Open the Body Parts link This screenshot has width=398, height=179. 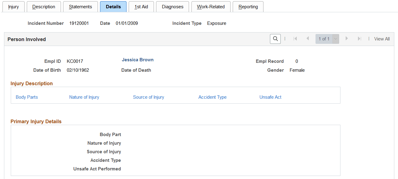click(26, 97)
